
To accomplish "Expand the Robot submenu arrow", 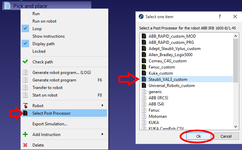I will coord(103,105).
